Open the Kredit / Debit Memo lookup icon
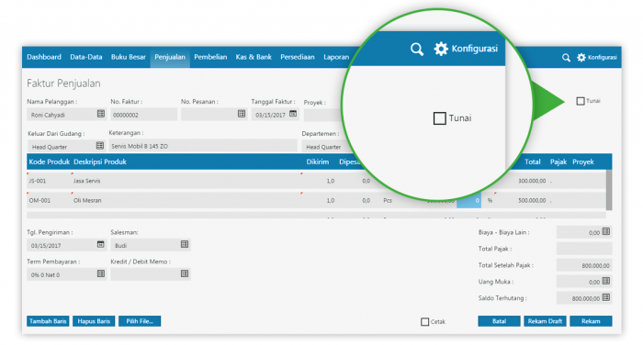 [x=185, y=273]
